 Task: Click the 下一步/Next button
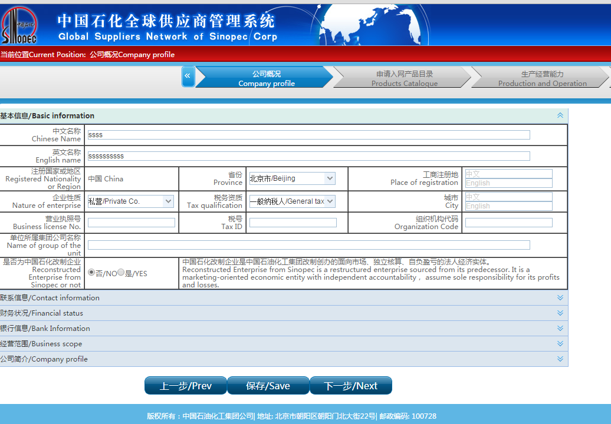point(351,386)
